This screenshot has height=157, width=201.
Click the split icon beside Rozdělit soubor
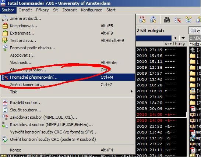point(5,103)
